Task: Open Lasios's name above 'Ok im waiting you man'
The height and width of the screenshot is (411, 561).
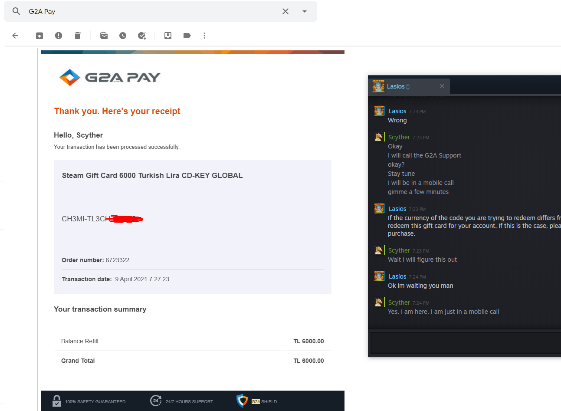Action: click(397, 276)
